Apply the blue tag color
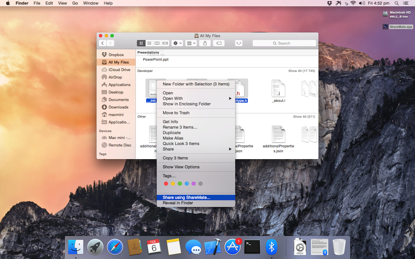Screen dimensions: 415x259 (x=187, y=184)
